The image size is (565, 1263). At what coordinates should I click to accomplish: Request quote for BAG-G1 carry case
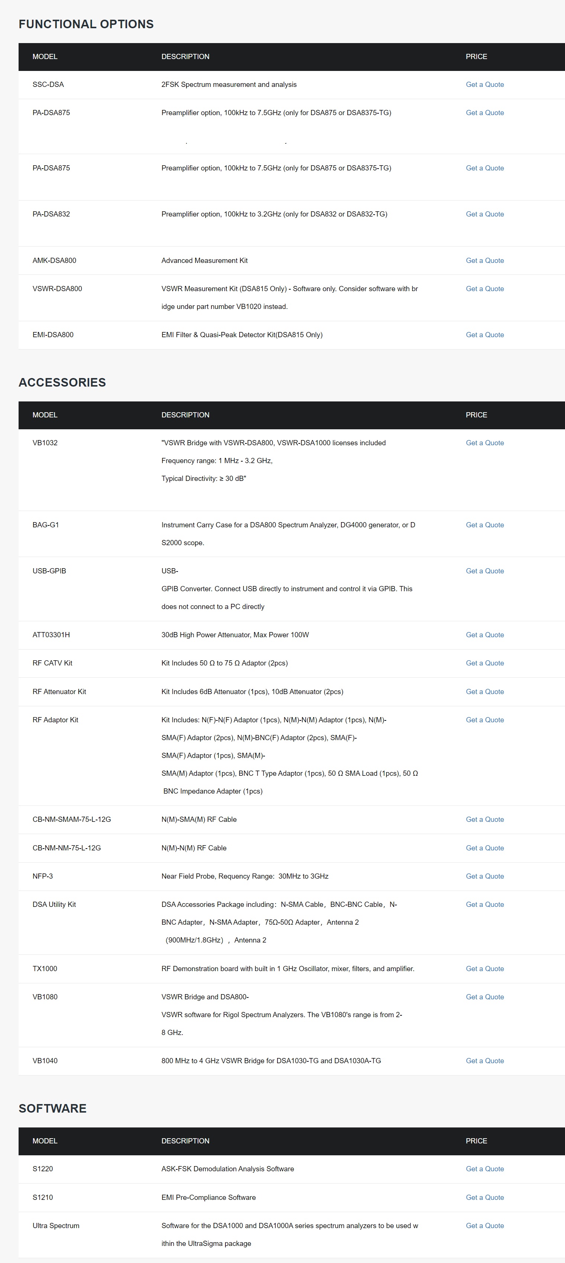coord(484,525)
